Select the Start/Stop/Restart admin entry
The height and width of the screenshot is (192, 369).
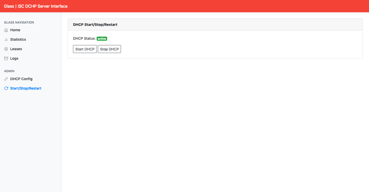(x=26, y=88)
